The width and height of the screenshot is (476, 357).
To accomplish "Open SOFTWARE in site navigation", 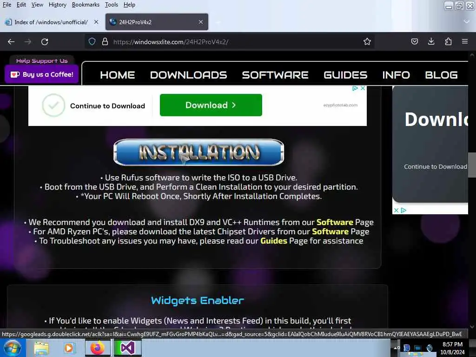I will (x=275, y=75).
